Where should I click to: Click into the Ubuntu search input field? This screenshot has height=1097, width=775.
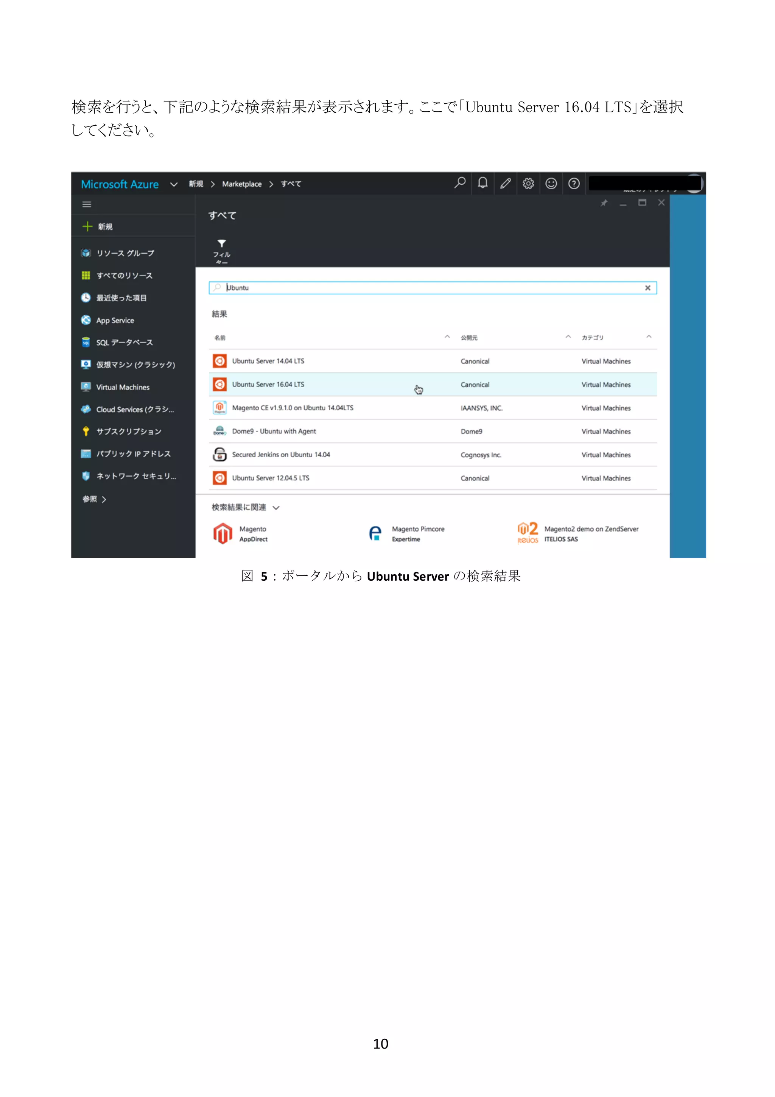(430, 288)
